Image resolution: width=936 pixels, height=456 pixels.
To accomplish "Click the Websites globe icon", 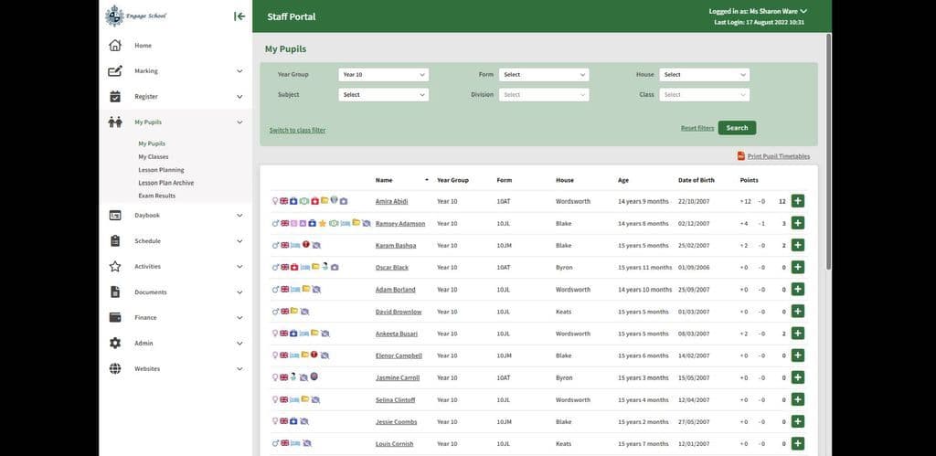I will [x=115, y=369].
